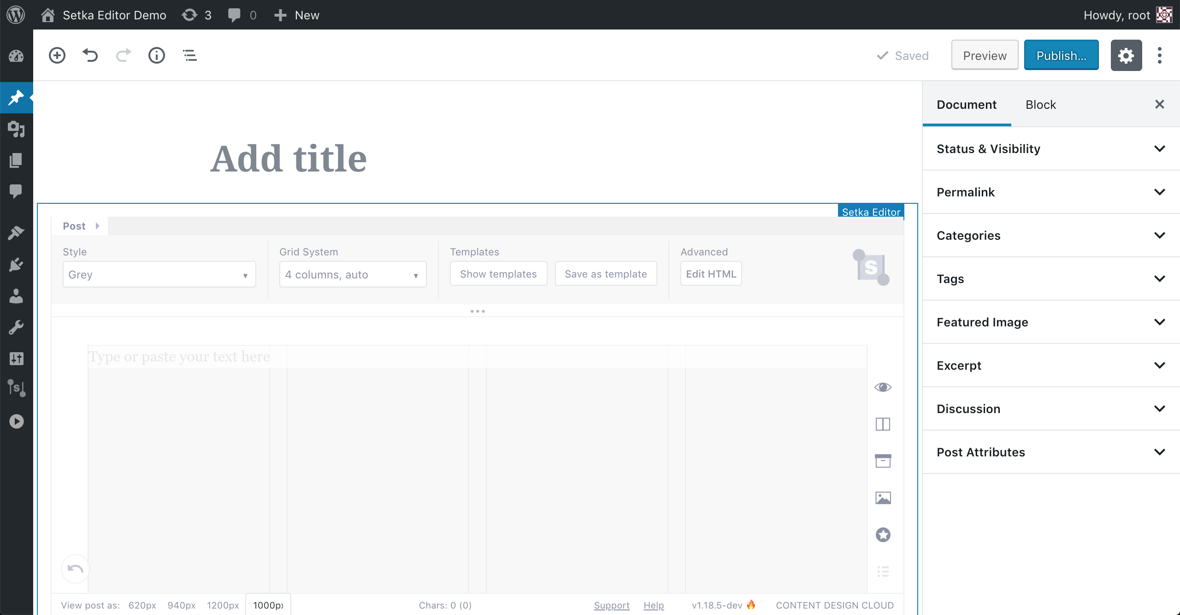
Task: Click the Setka undo circle button
Action: click(x=75, y=568)
